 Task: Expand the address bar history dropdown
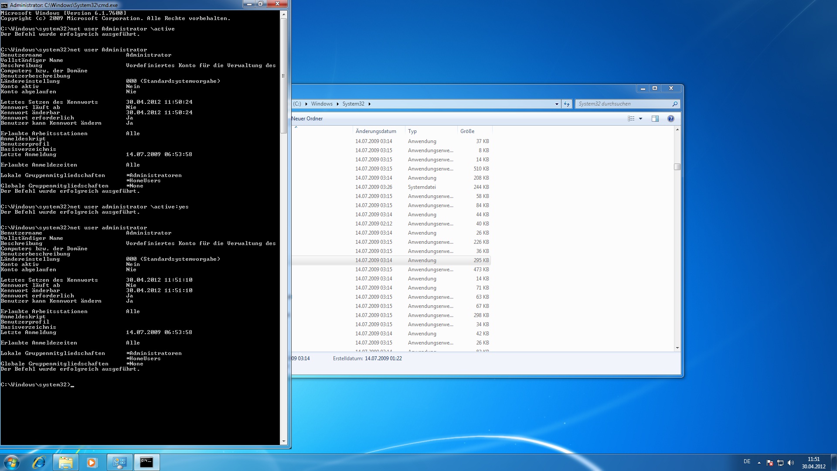point(557,104)
